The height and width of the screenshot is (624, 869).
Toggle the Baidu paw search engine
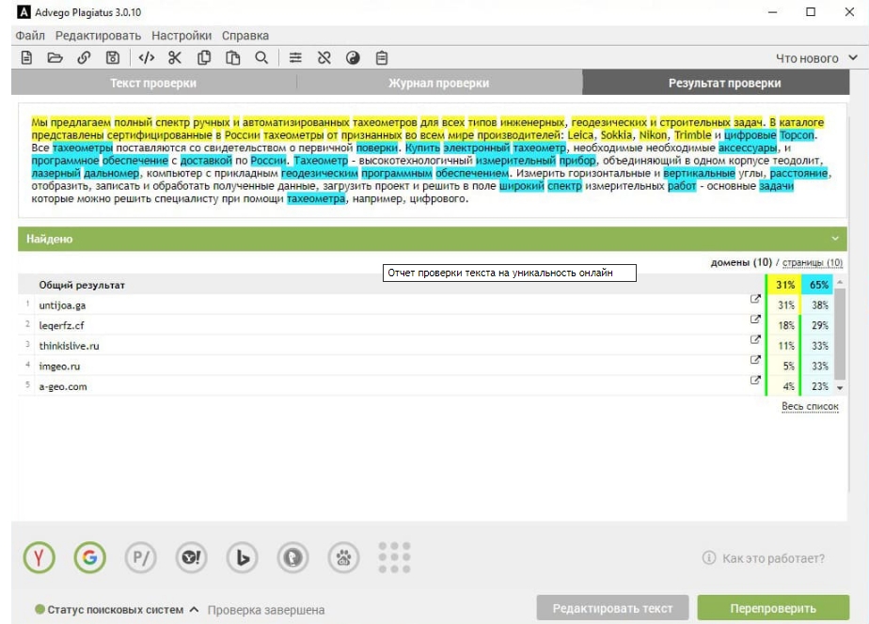pyautogui.click(x=343, y=557)
